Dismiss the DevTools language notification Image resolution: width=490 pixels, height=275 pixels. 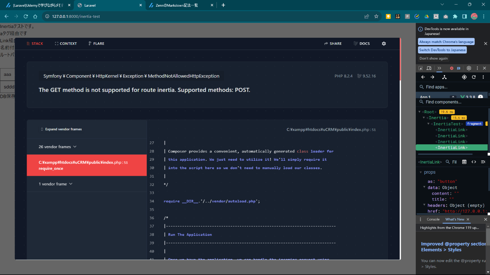tap(485, 44)
